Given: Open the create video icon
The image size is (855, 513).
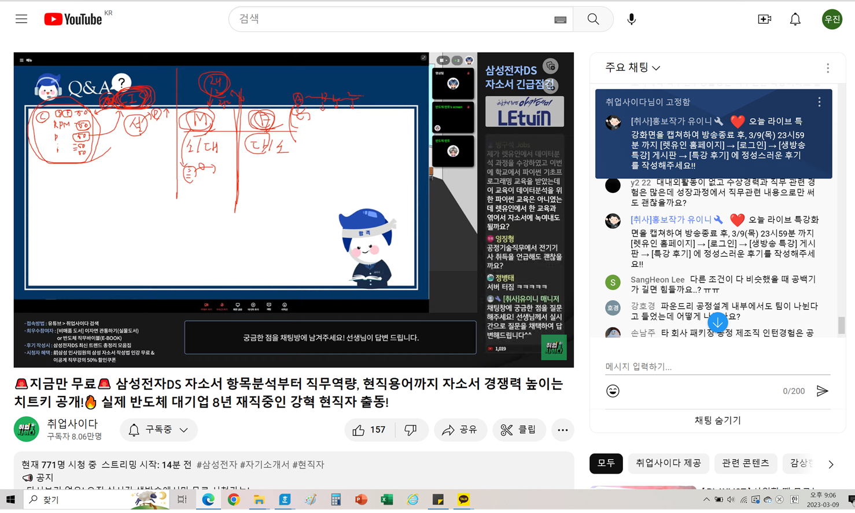Looking at the screenshot, I should (764, 19).
